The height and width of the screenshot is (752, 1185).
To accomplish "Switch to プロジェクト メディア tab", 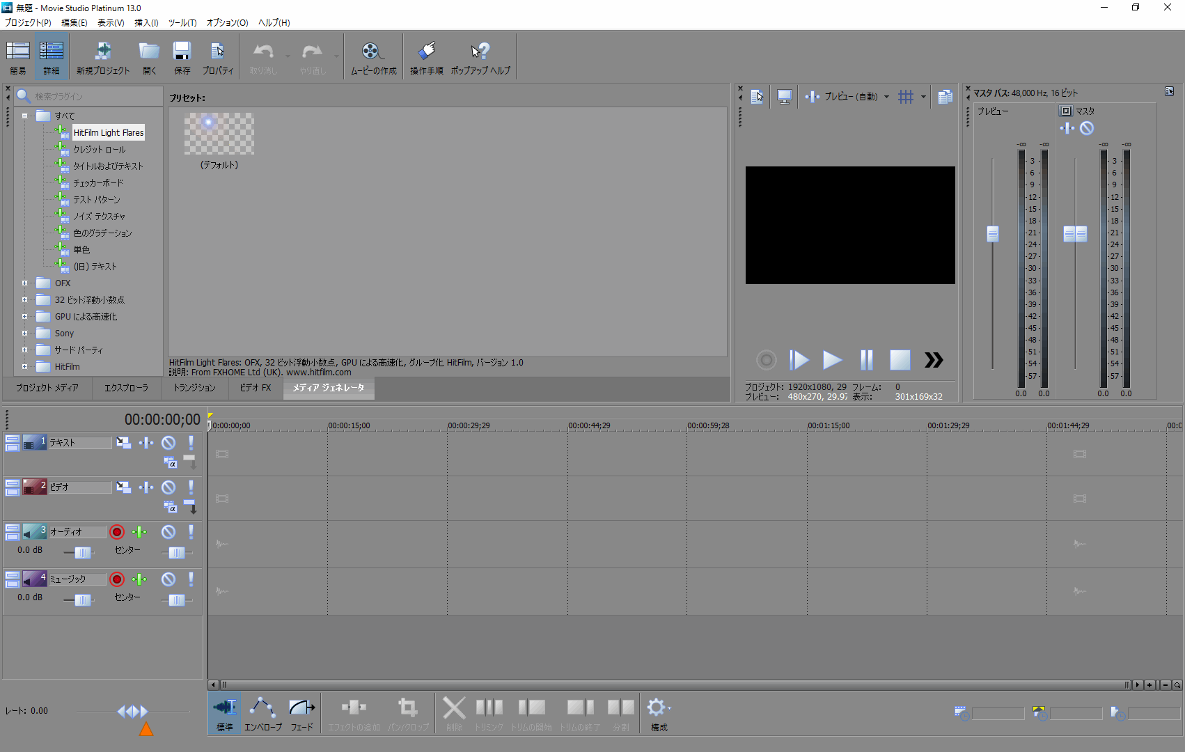I will (x=47, y=388).
